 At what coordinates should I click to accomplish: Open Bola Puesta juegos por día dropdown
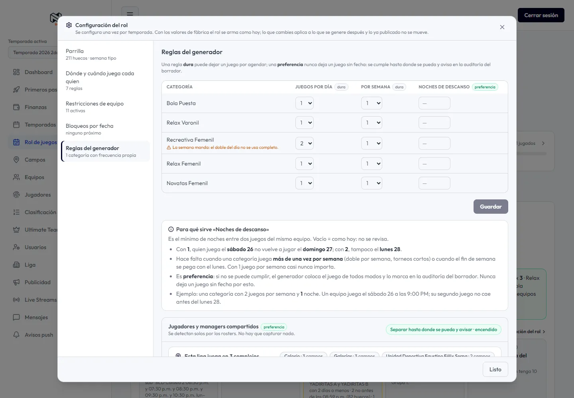coord(305,103)
